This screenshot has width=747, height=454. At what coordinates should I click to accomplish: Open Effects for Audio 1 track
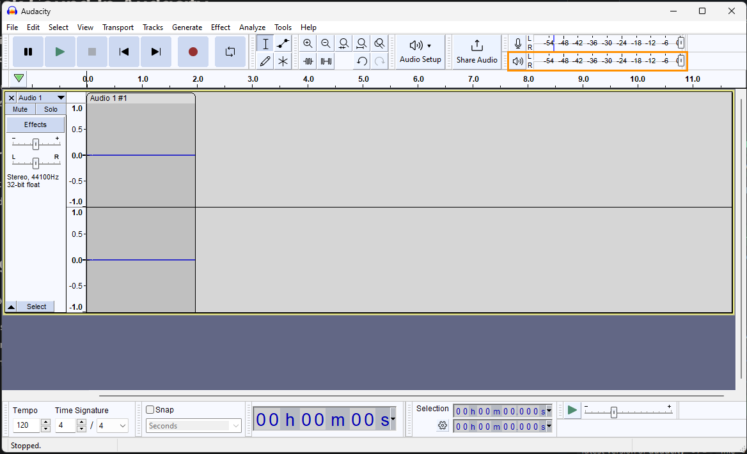click(35, 125)
